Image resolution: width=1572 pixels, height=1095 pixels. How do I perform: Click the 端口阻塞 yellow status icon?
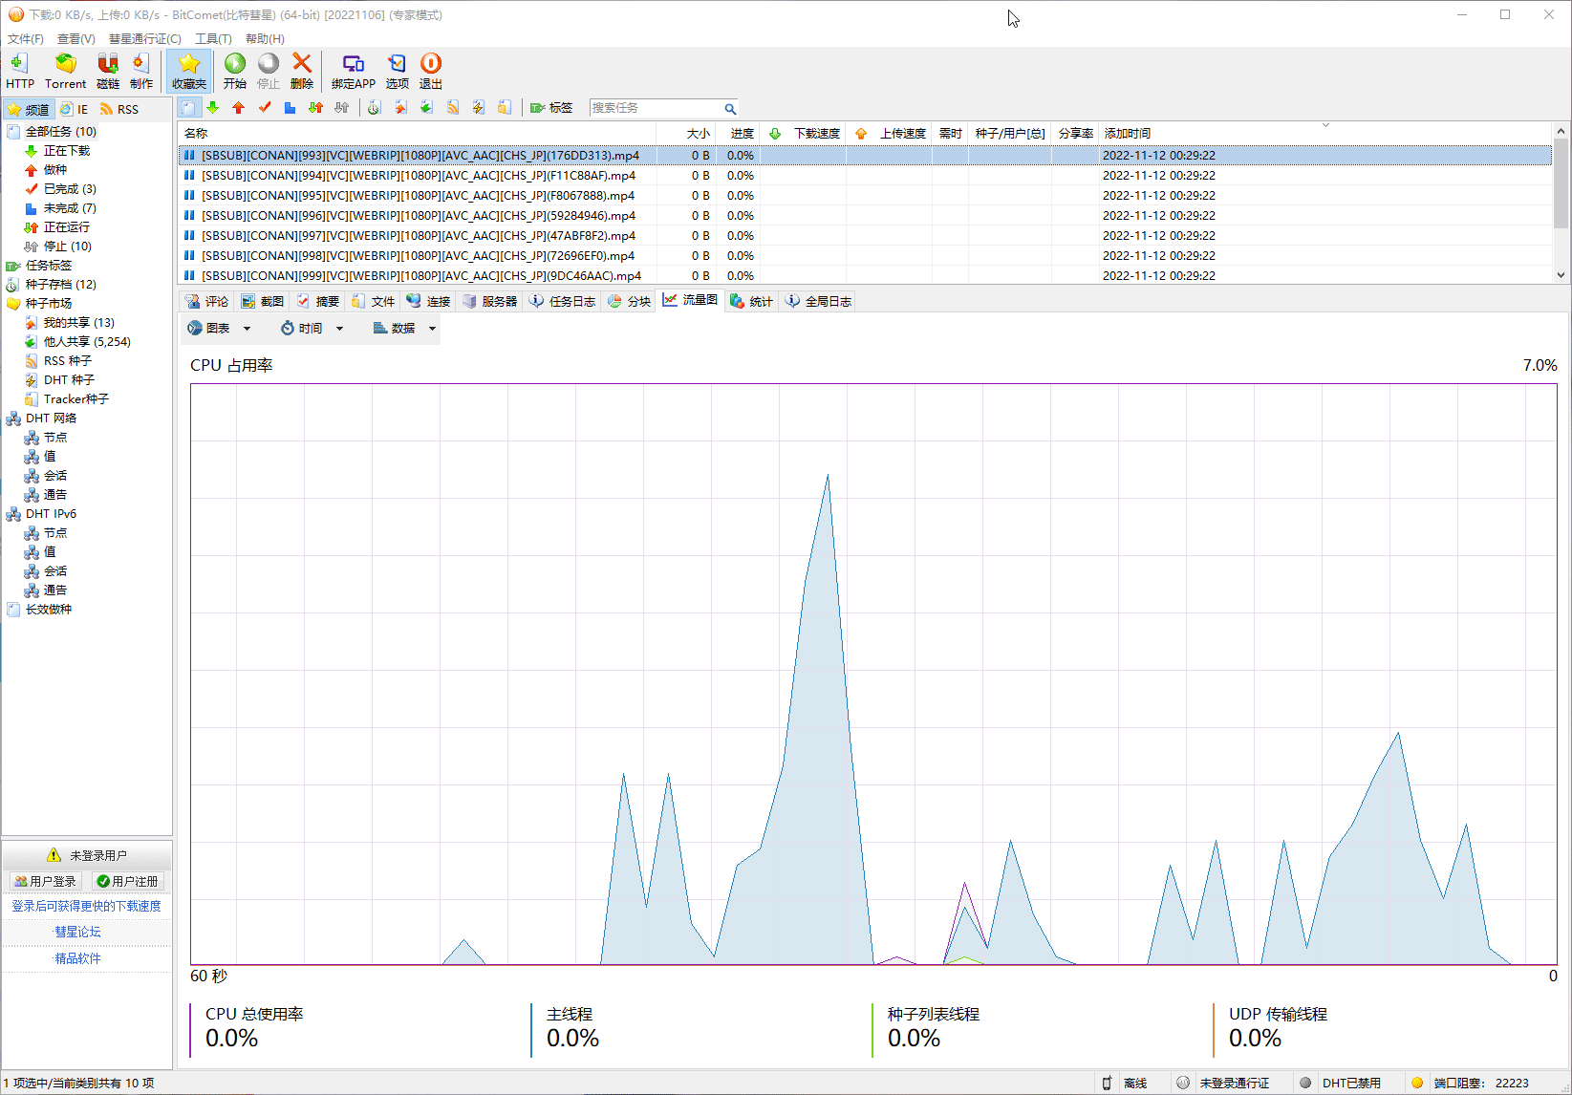point(1417,1083)
